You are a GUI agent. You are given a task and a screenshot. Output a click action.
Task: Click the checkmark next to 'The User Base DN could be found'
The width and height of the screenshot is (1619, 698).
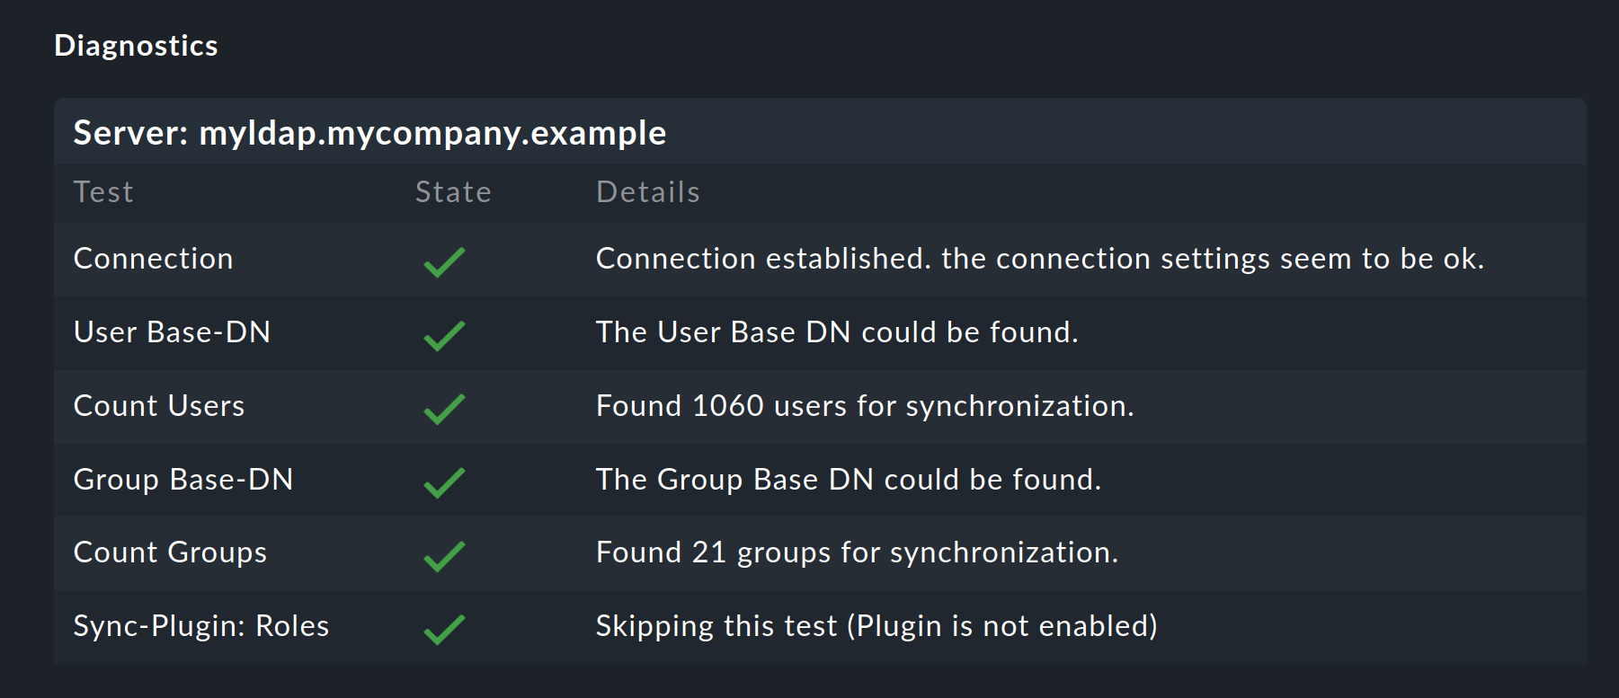pos(442,333)
